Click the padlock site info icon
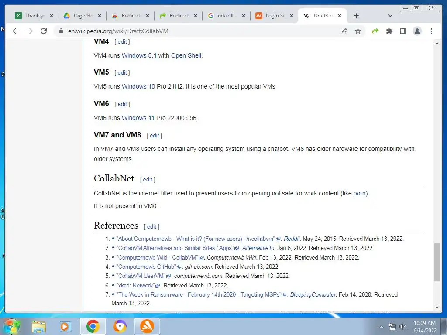The height and width of the screenshot is (335, 447). pyautogui.click(x=61, y=31)
